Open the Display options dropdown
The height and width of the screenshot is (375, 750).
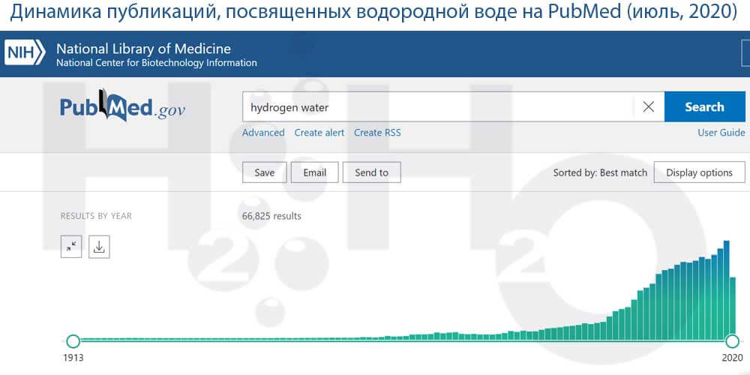(x=699, y=172)
